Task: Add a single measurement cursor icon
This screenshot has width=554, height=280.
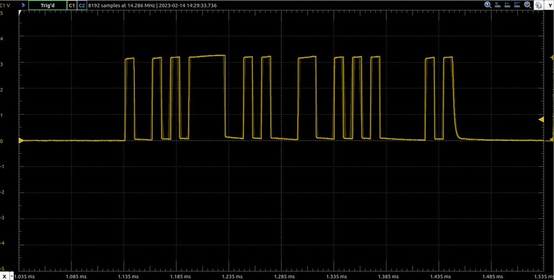Action: (508, 5)
